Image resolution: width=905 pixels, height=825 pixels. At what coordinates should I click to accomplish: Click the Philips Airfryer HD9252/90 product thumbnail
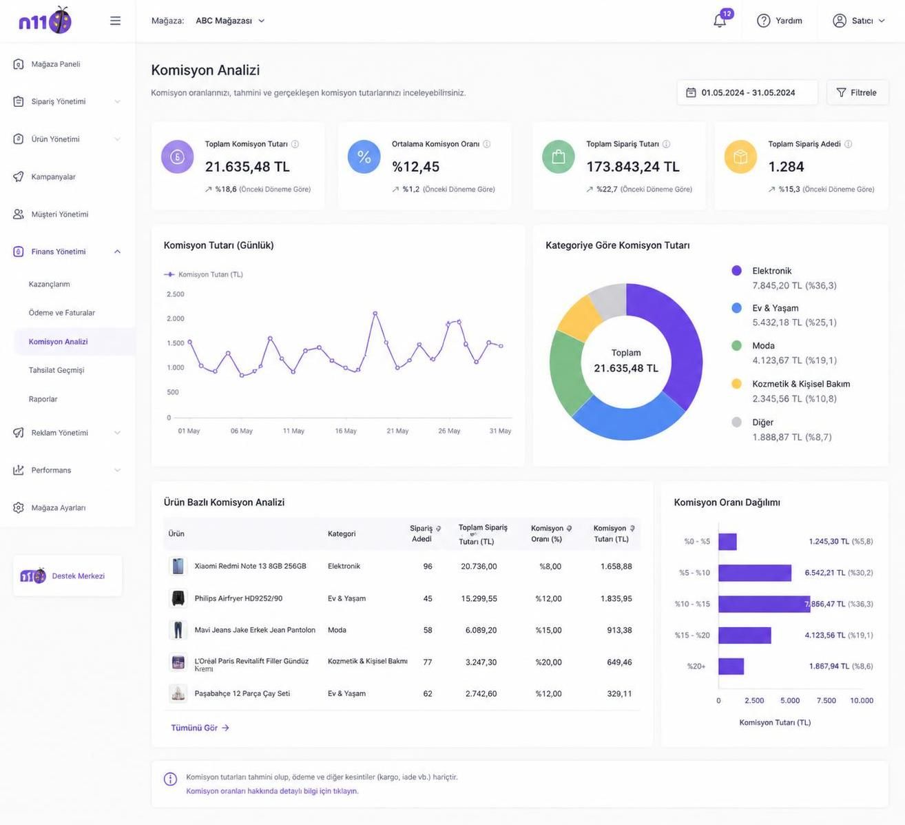[178, 598]
